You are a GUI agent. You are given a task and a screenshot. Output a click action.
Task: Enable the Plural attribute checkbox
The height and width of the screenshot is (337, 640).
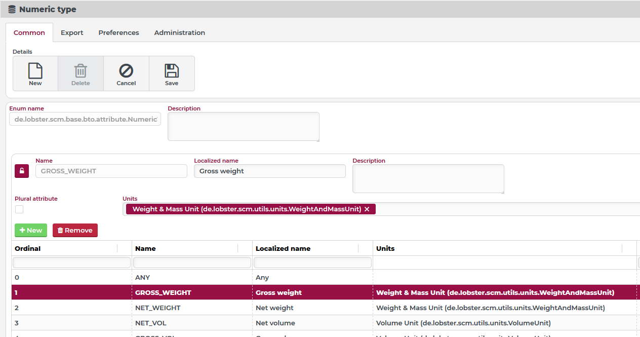point(19,209)
